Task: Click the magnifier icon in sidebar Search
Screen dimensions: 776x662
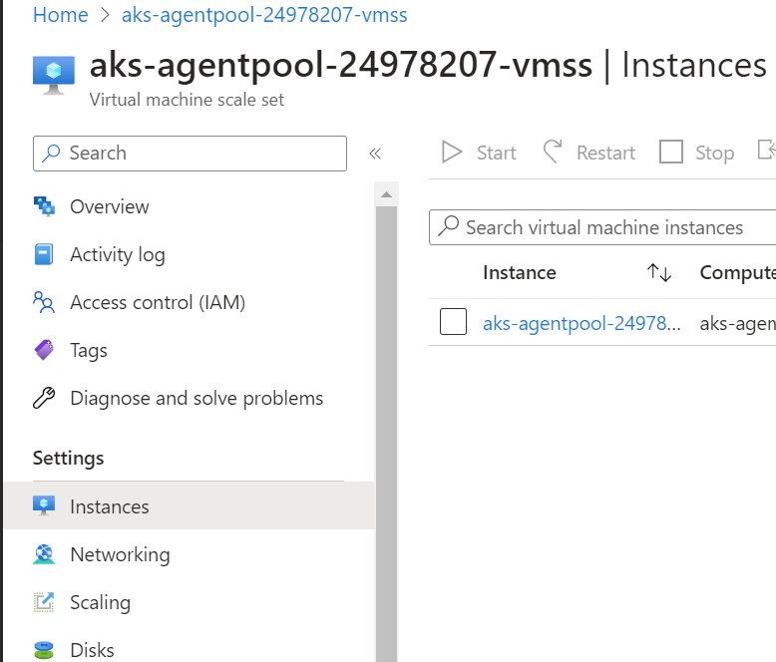Action: 51,154
